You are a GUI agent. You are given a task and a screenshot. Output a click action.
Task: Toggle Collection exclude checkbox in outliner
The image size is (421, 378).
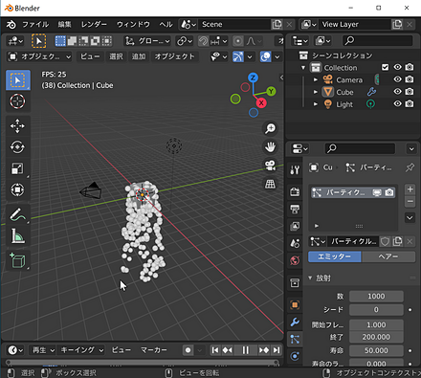coord(386,67)
